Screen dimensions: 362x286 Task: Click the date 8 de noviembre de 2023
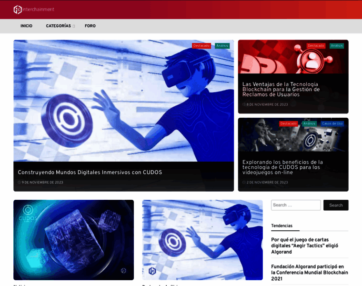[x=267, y=104]
